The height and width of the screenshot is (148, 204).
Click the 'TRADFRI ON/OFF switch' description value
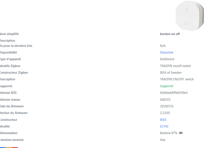coord(177,79)
